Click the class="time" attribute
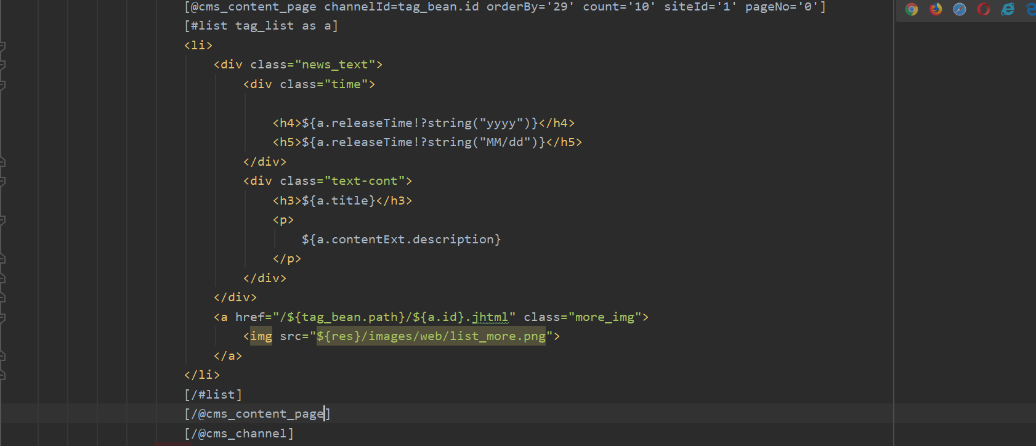The width and height of the screenshot is (1036, 446). pos(324,84)
